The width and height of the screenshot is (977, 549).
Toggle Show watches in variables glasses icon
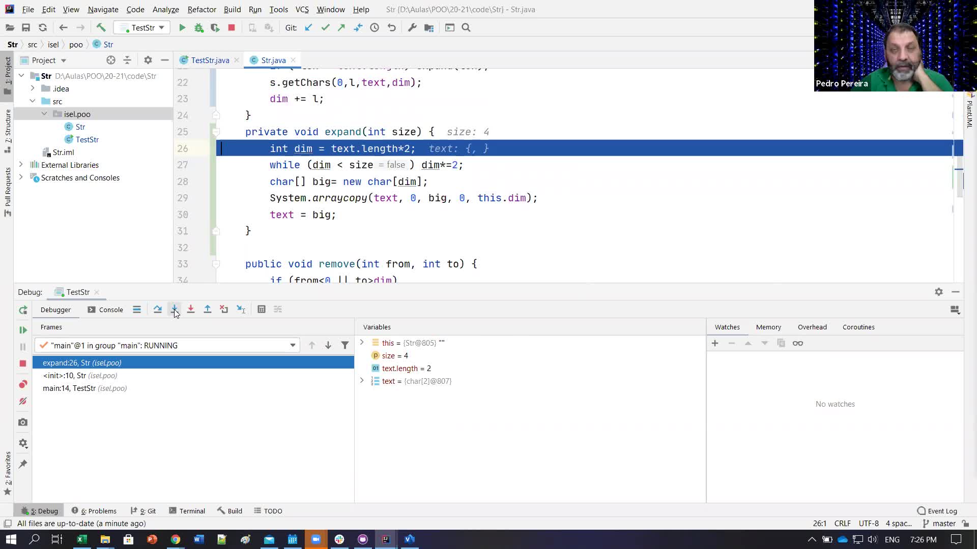coord(798,343)
